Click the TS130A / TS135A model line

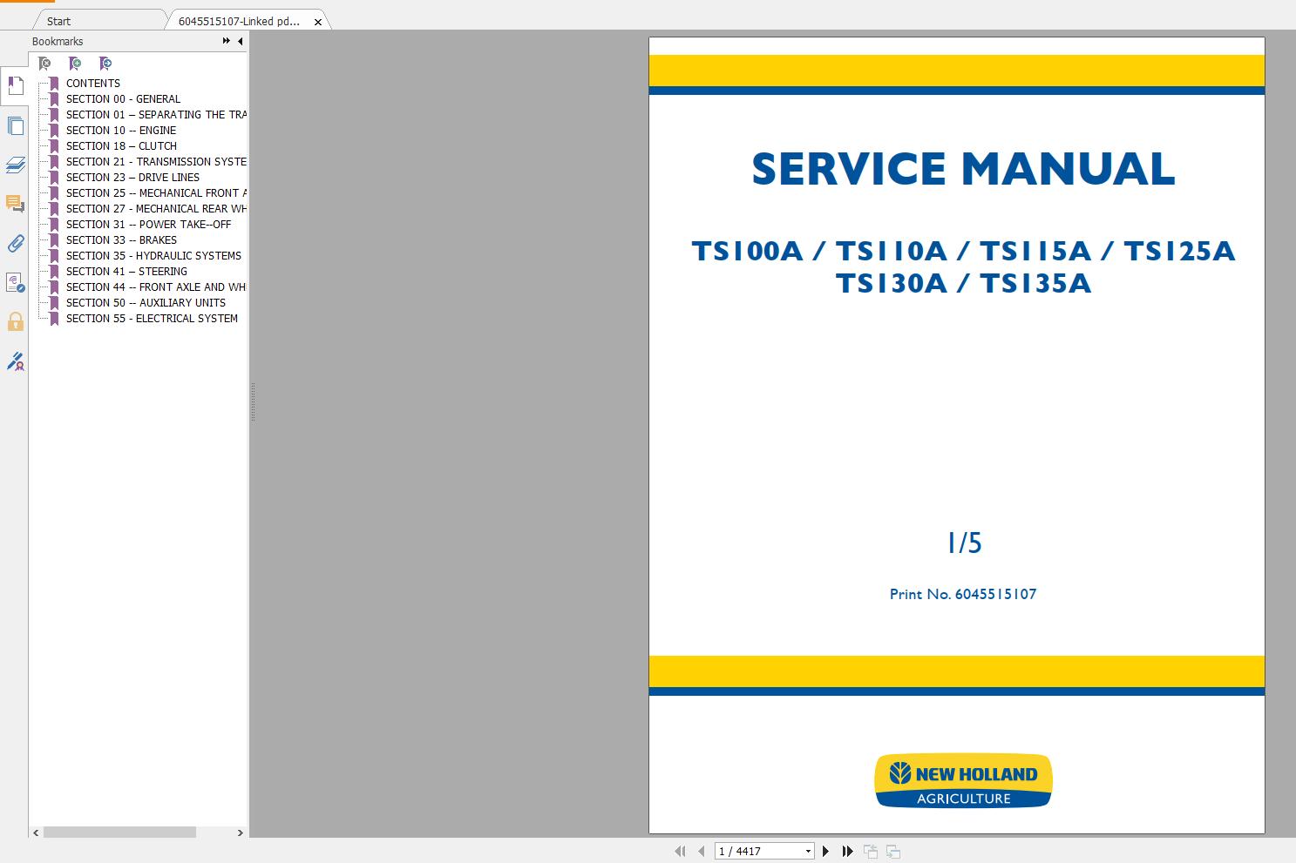(963, 284)
